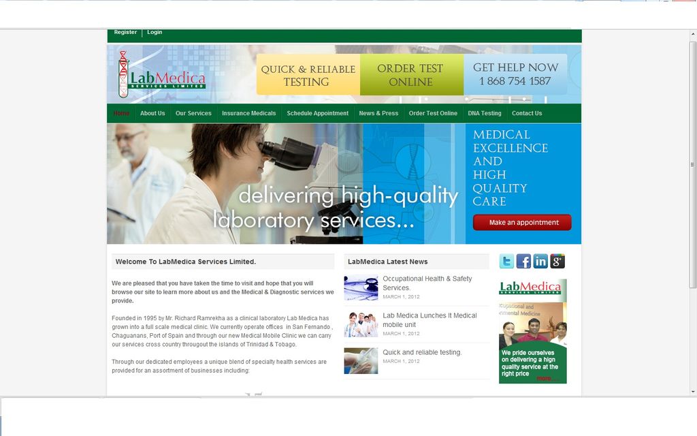Open the Our Services menu item
This screenshot has width=697, height=436.
[193, 113]
